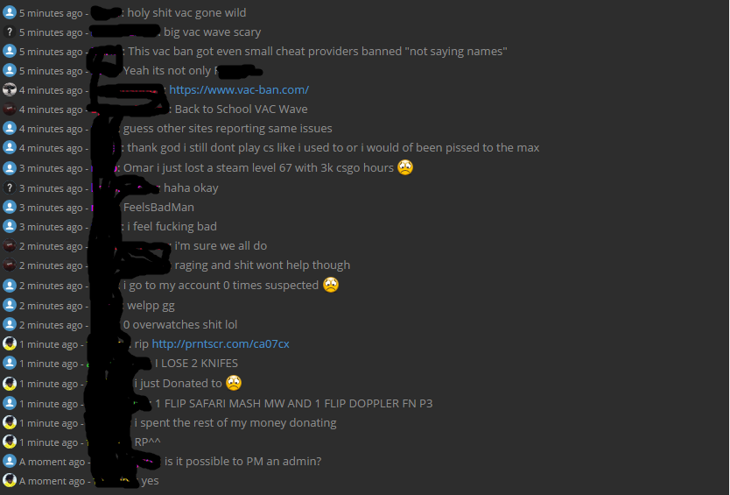
Task: Click avatar beside 'is it possible to PM an admin?'
Action: pos(10,461)
